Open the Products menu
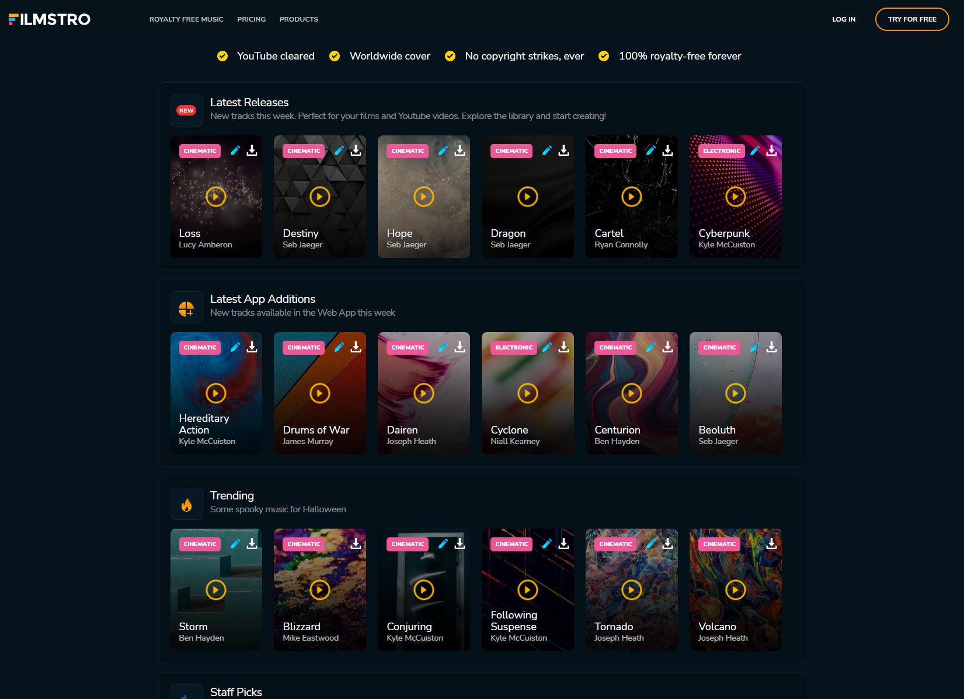Image resolution: width=964 pixels, height=699 pixels. [x=298, y=19]
